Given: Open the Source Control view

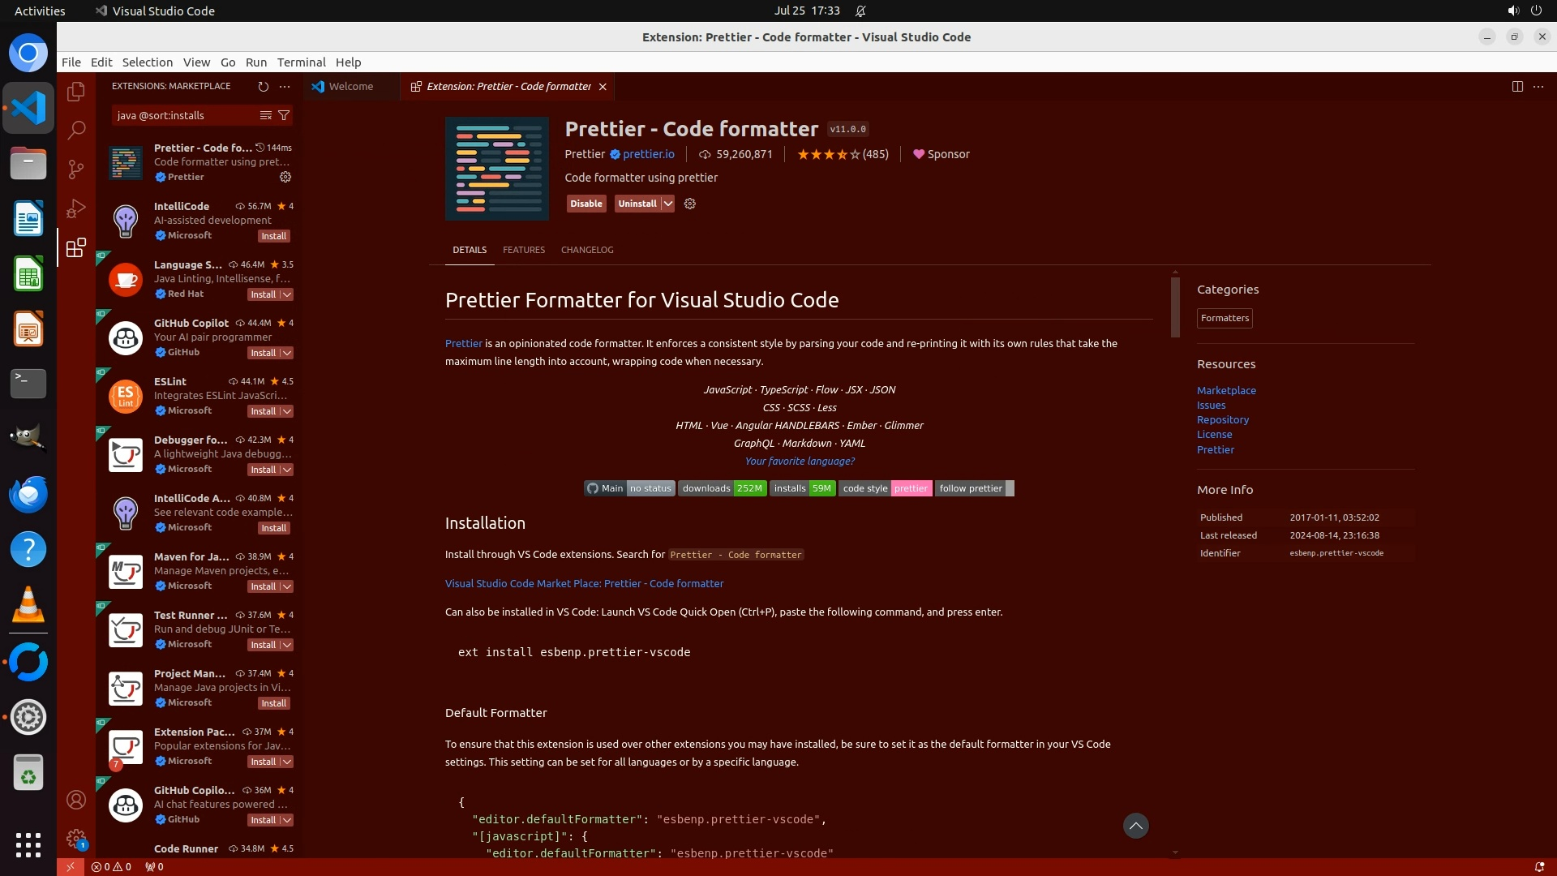Looking at the screenshot, I should pyautogui.click(x=76, y=170).
